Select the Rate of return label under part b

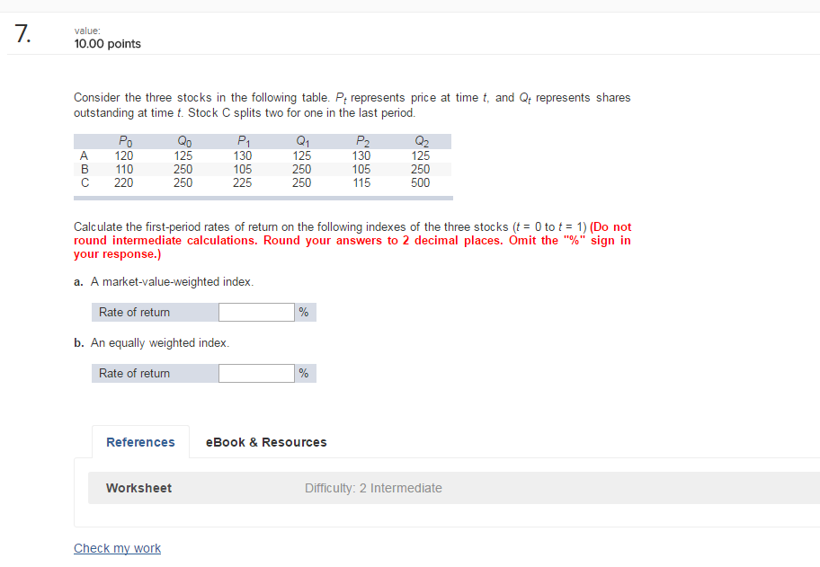click(x=135, y=373)
